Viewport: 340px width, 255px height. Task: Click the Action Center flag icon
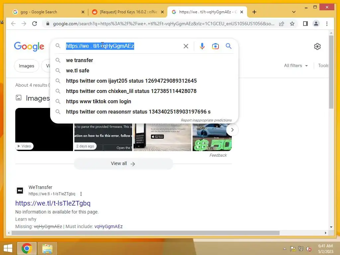[293, 249]
